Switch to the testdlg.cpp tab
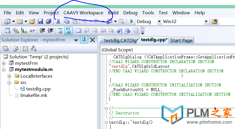 154,40
